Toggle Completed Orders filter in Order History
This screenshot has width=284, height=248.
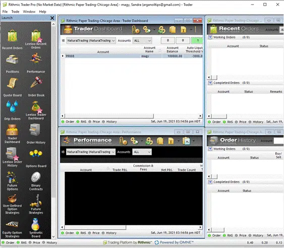(210, 182)
